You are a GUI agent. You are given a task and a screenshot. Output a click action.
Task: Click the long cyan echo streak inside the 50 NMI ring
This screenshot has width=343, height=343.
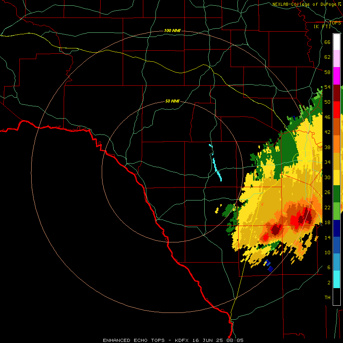[x=217, y=170]
